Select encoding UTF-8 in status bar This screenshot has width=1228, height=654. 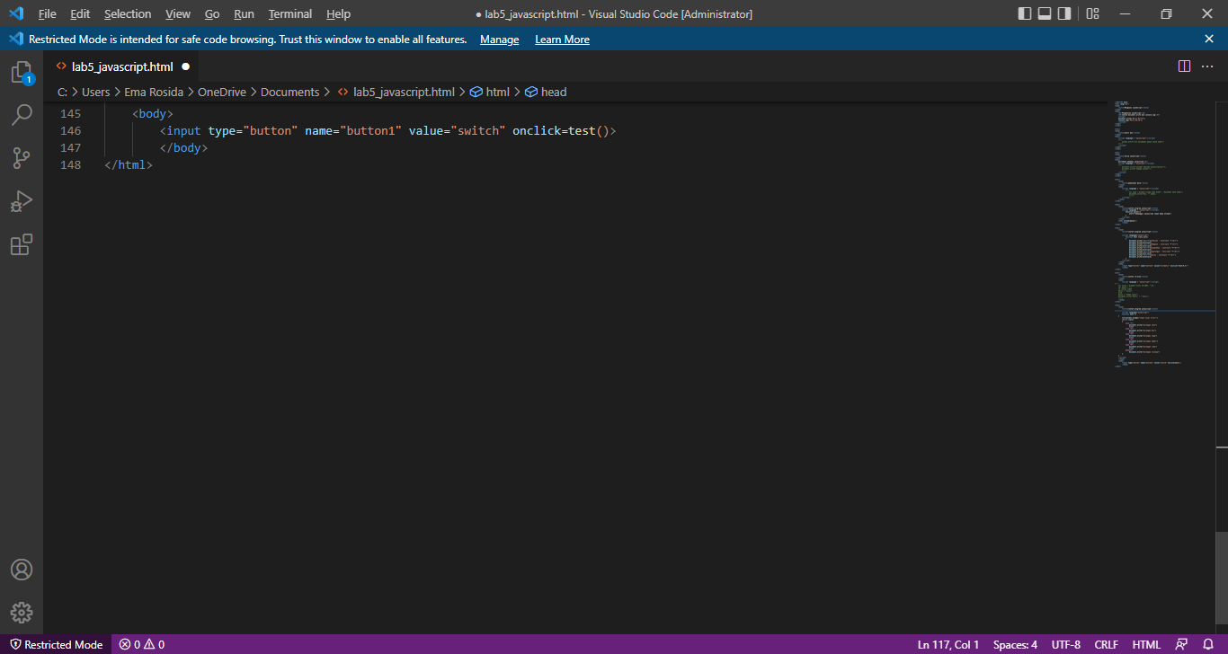pos(1066,644)
